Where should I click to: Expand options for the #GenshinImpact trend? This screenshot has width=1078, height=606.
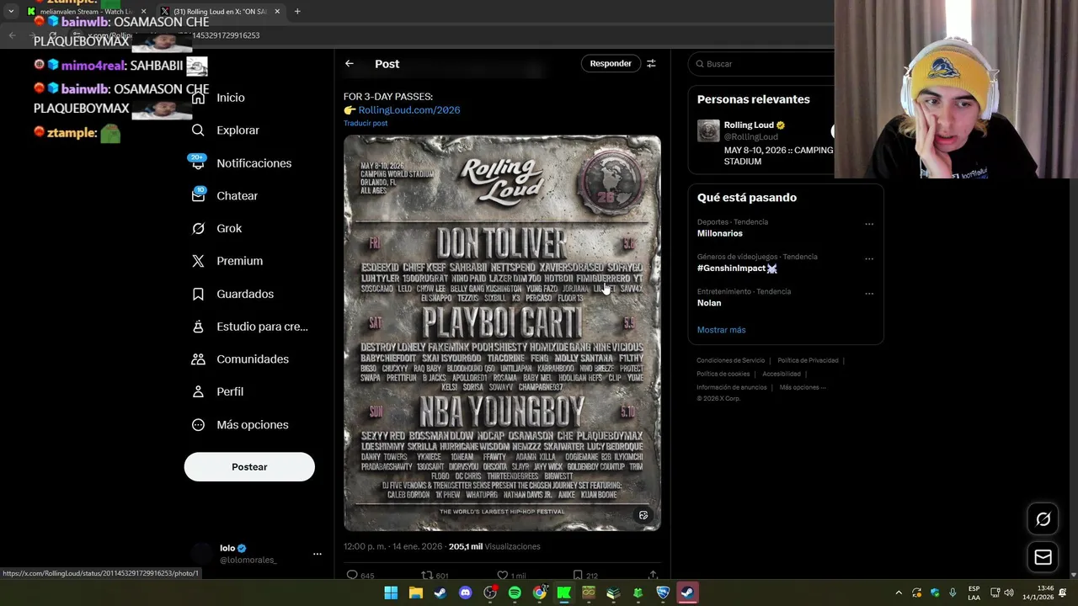(869, 258)
